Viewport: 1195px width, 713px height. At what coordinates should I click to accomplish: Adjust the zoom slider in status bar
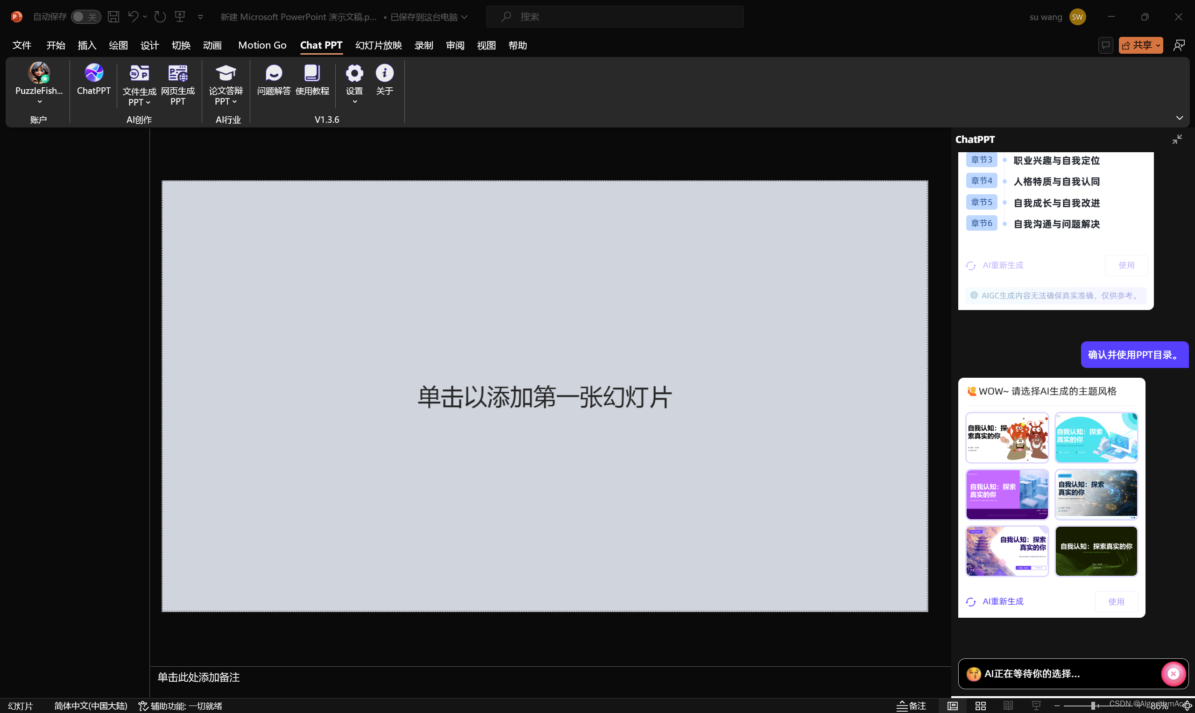click(x=1093, y=706)
